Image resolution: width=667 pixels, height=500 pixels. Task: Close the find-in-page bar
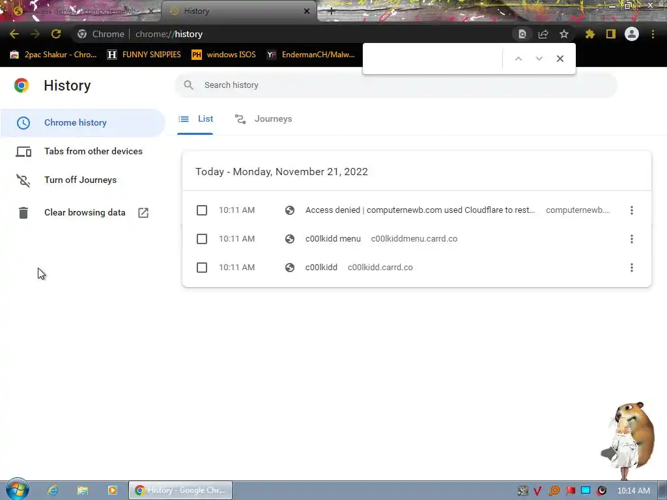[x=560, y=59]
